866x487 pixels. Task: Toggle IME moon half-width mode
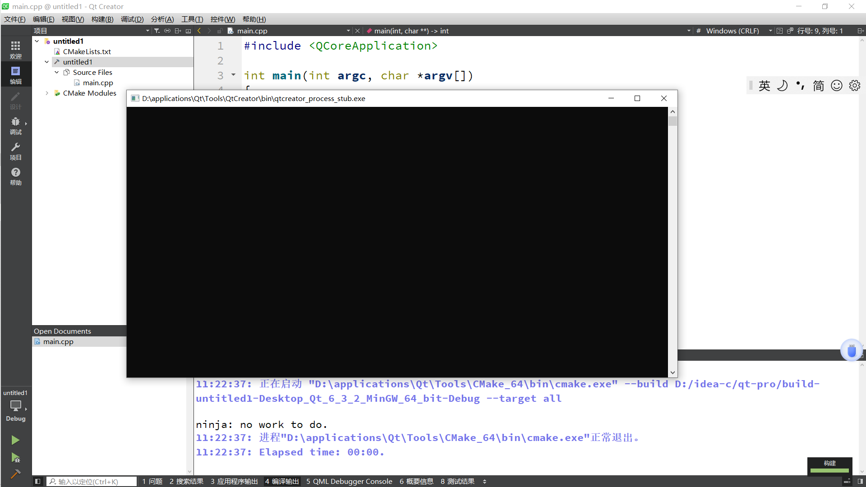(x=783, y=86)
